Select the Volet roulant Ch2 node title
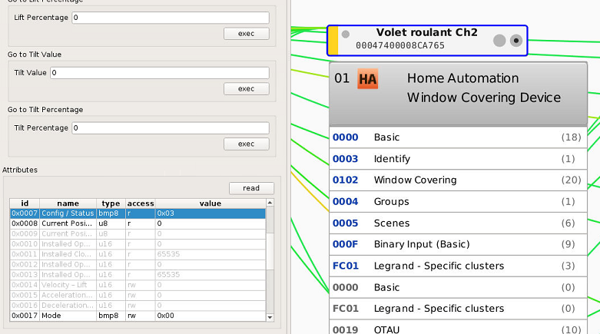600x334 pixels. tap(426, 32)
